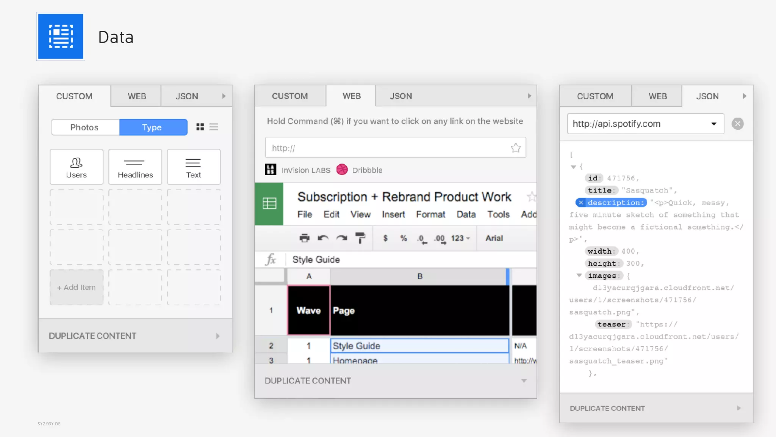776x437 pixels.
Task: Open the Format menu in spreadsheet
Action: coord(430,215)
